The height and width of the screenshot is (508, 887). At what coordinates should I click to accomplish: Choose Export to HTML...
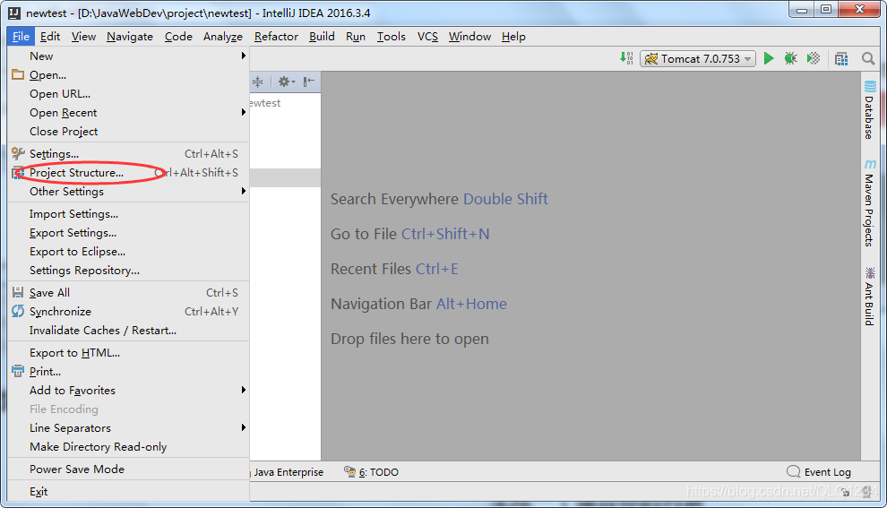pyautogui.click(x=129, y=352)
